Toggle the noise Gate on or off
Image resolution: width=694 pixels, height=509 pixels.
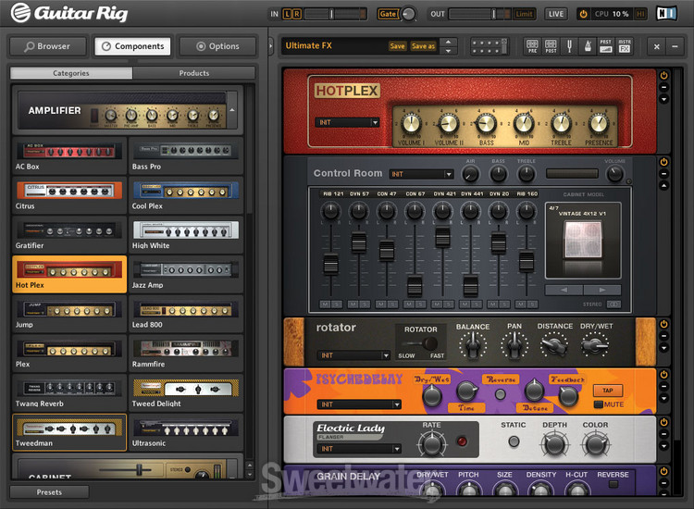click(x=389, y=14)
